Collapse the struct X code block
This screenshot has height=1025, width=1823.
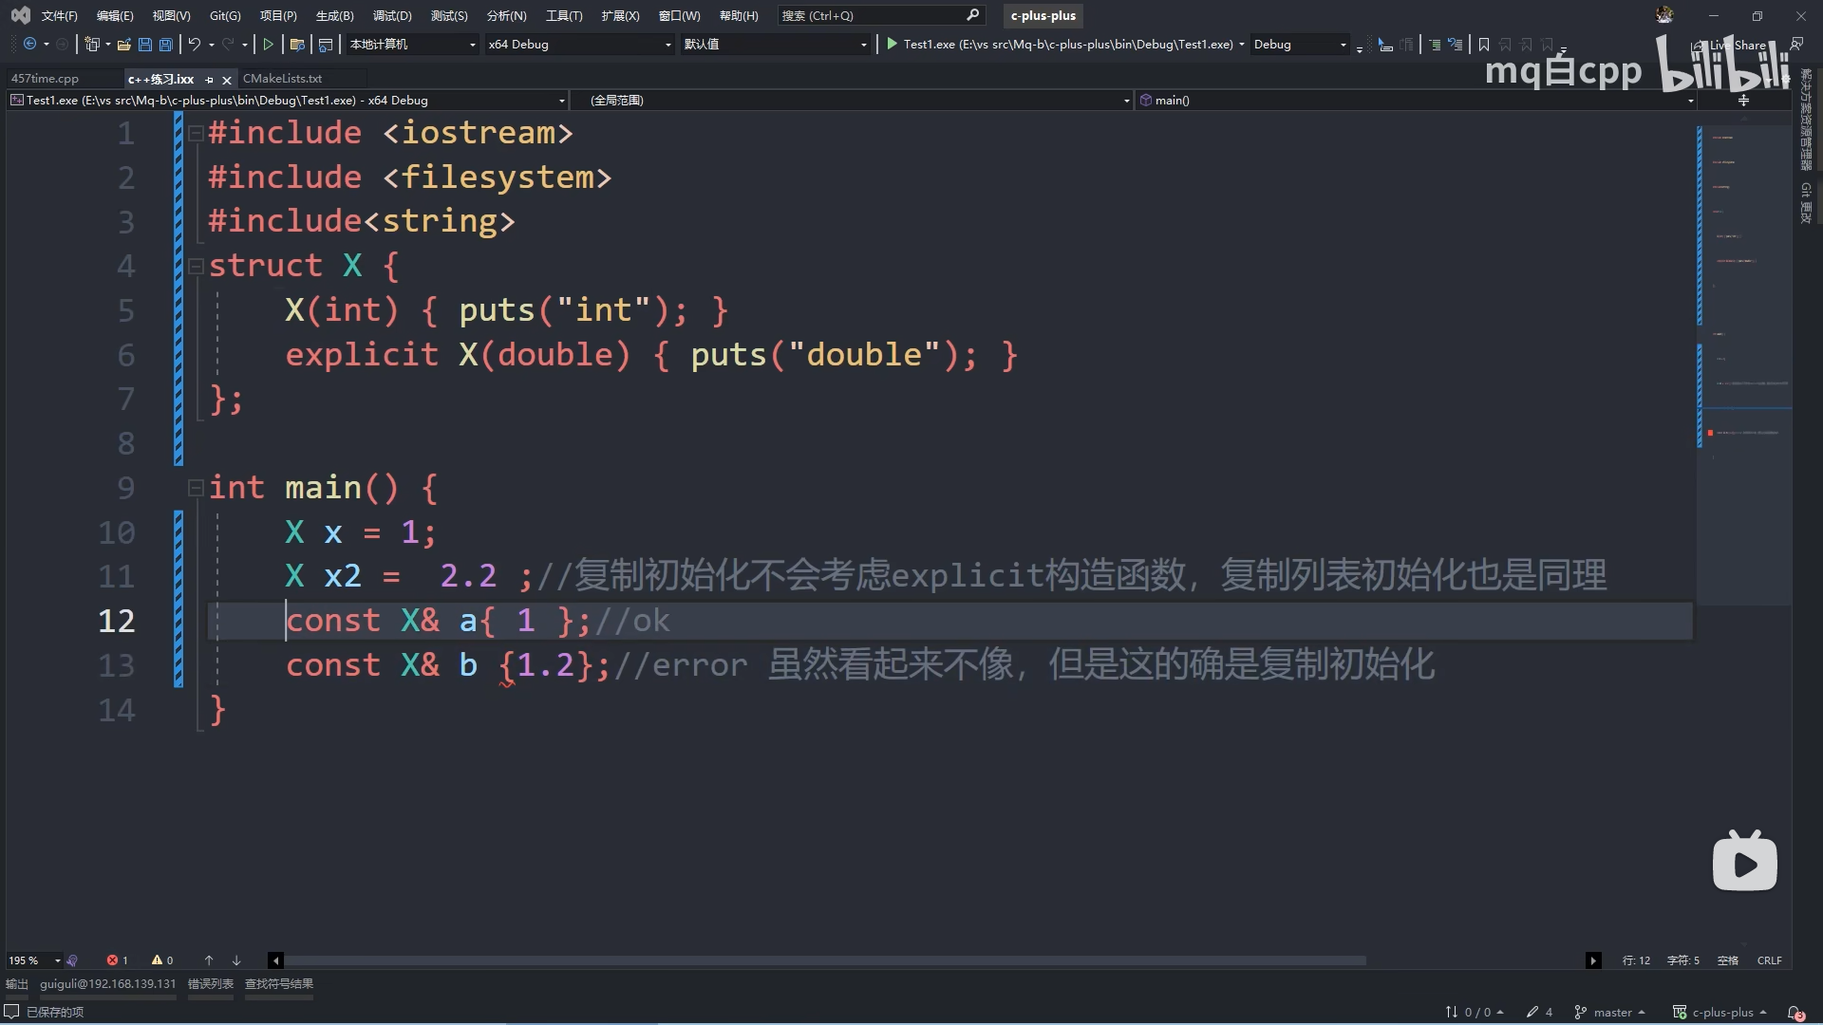tap(196, 267)
